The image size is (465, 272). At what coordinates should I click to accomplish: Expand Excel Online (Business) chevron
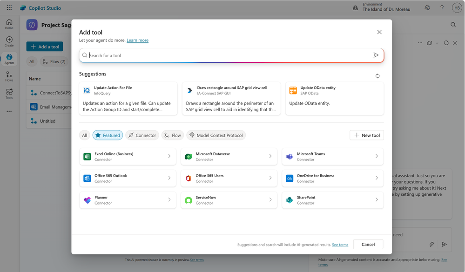(x=169, y=156)
